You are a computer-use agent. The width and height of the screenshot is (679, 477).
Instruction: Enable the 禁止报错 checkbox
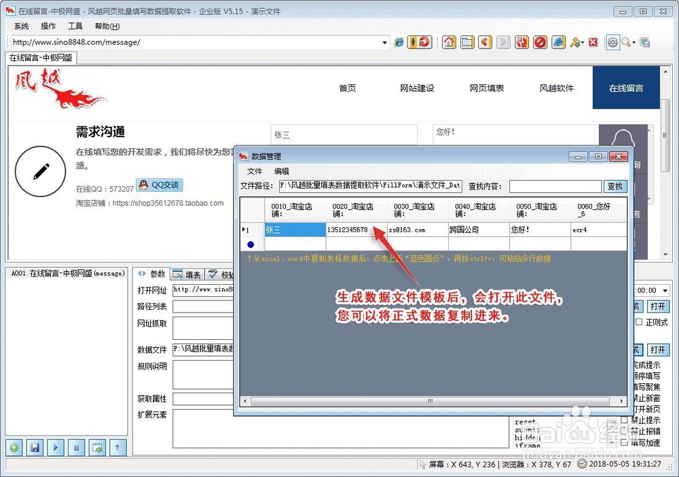624,431
